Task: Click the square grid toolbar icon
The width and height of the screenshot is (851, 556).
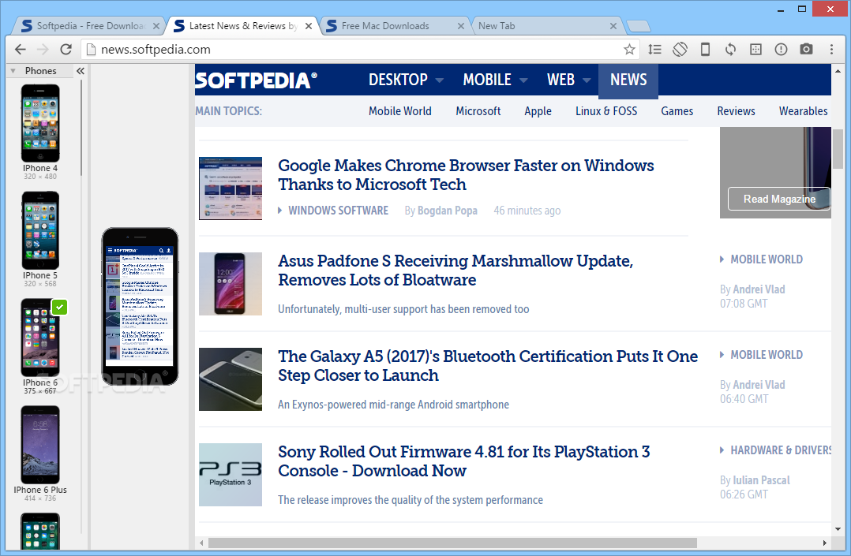Action: coord(755,50)
